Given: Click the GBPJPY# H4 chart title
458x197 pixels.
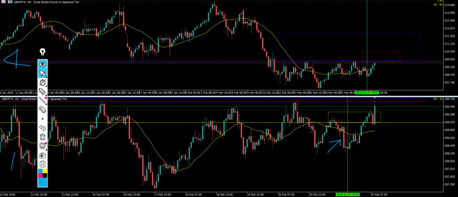Looking at the screenshot, I should tap(39, 3).
